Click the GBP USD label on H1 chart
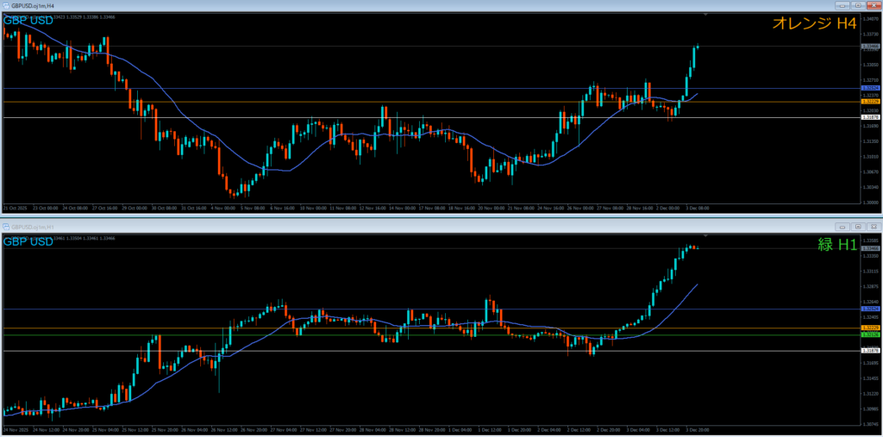Viewport: 883px width, 437px height. click(28, 241)
